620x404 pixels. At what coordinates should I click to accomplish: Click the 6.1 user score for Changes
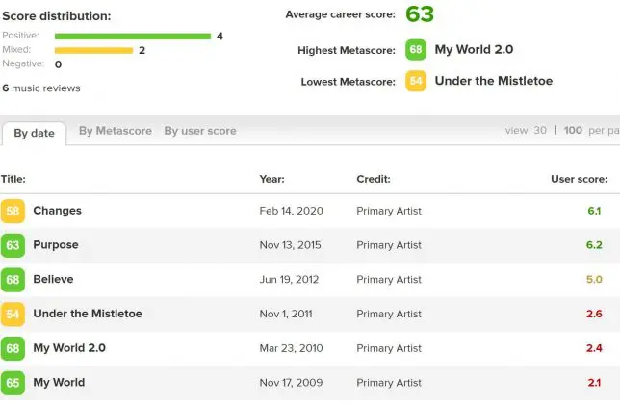(594, 211)
